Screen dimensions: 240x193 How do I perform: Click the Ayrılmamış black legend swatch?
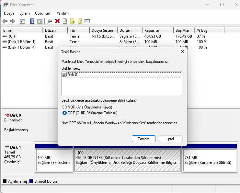pos(5,181)
